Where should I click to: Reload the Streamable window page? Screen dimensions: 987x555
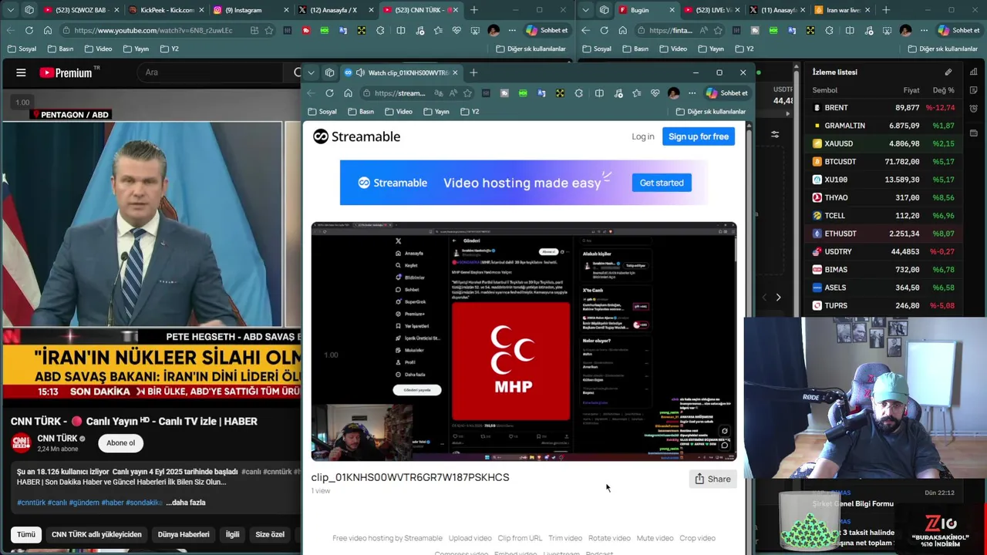(329, 93)
